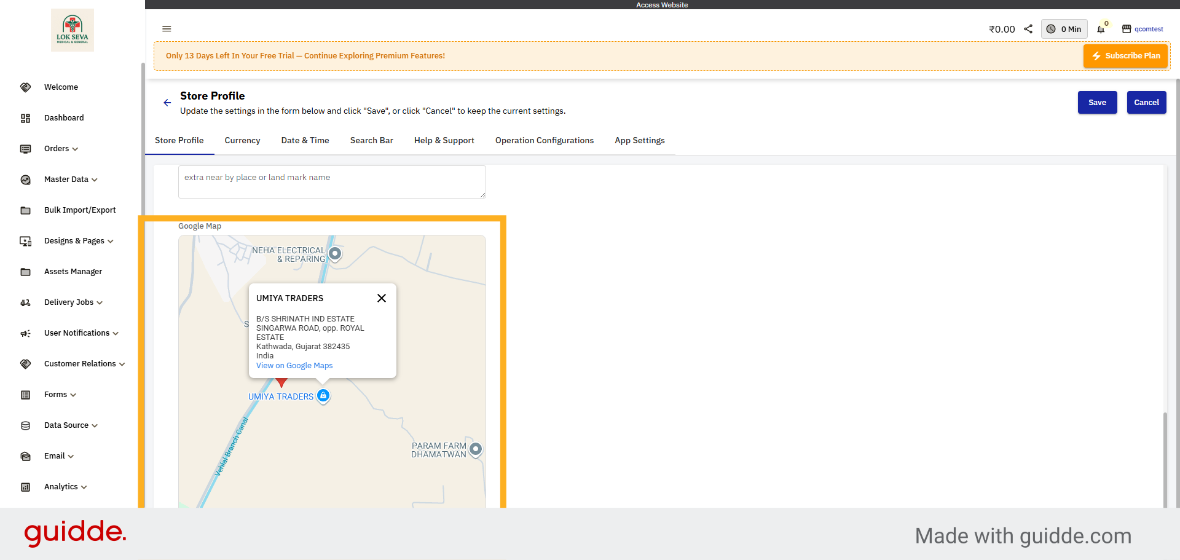The width and height of the screenshot is (1180, 560).
Task: Click the share icon near balance
Action: pyautogui.click(x=1028, y=29)
